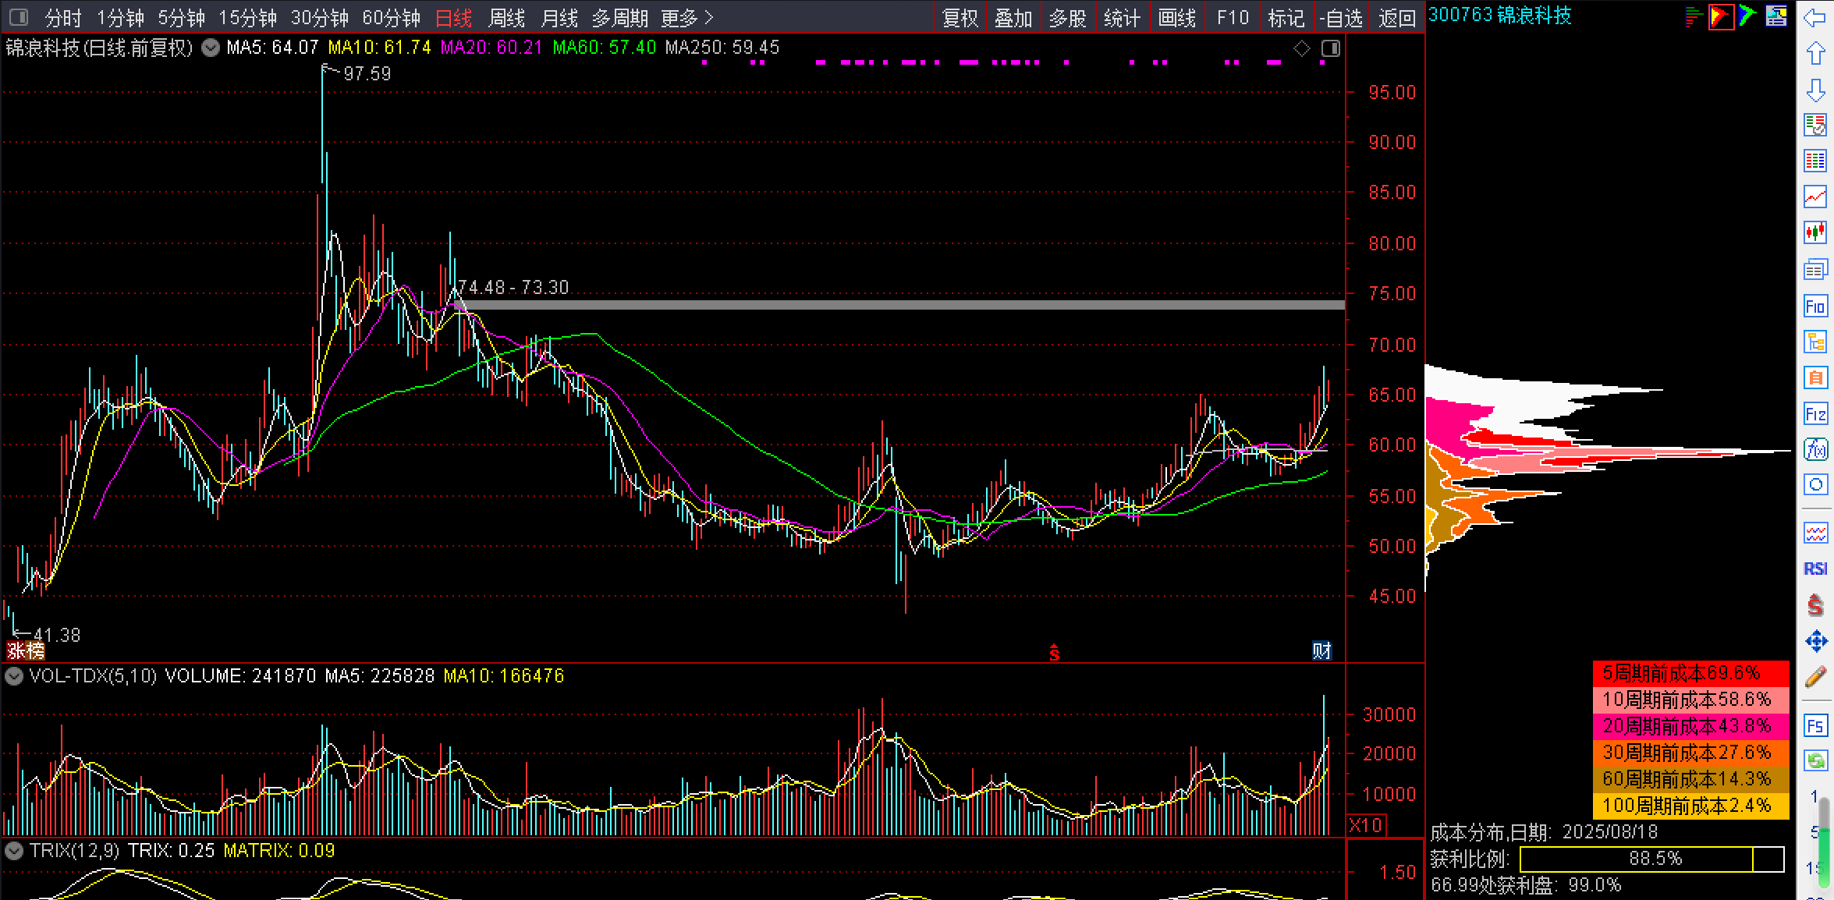
Task: Click the green refresh icon
Action: click(1815, 761)
